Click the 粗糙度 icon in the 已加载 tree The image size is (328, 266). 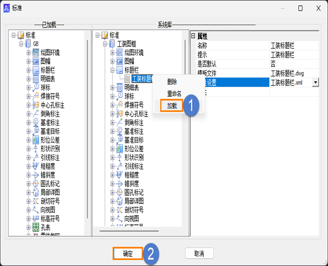pyautogui.click(x=36, y=167)
